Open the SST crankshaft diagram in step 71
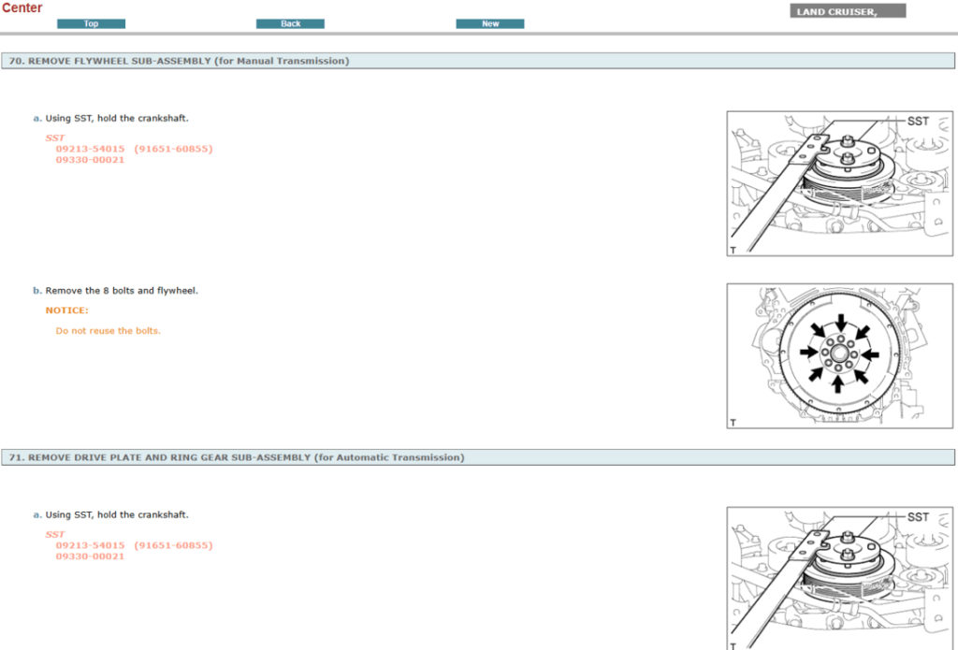Image resolution: width=958 pixels, height=650 pixels. [x=840, y=578]
